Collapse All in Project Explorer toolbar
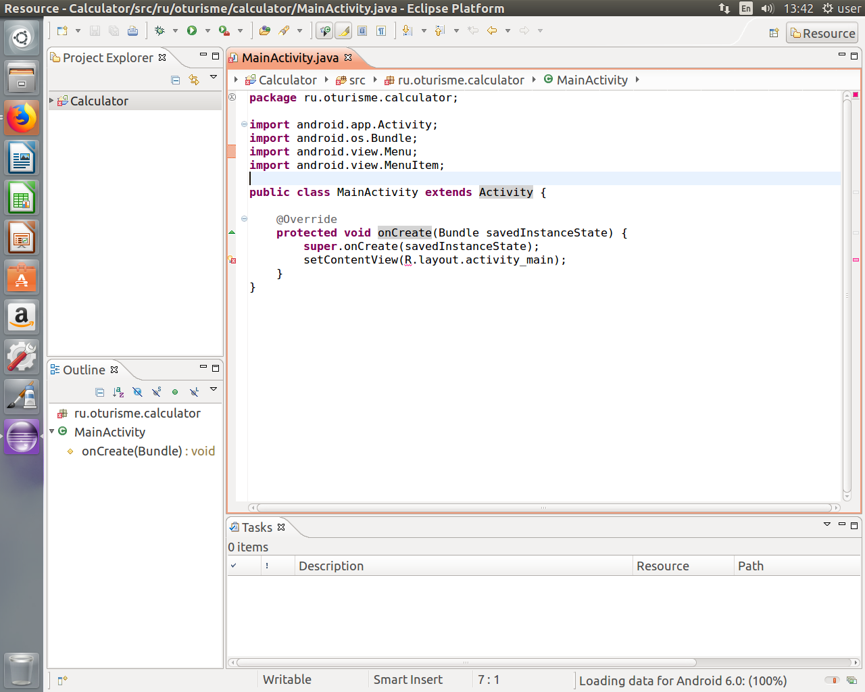 pyautogui.click(x=176, y=80)
